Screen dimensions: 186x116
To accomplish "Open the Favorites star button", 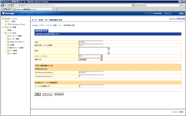I will point(6,9).
